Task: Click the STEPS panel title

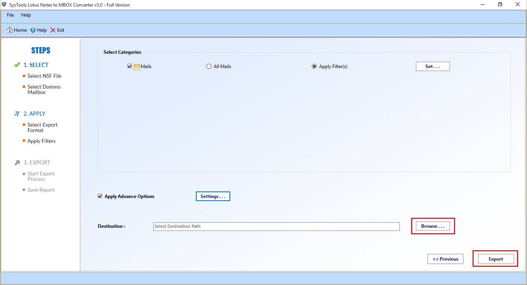Action: [x=41, y=50]
